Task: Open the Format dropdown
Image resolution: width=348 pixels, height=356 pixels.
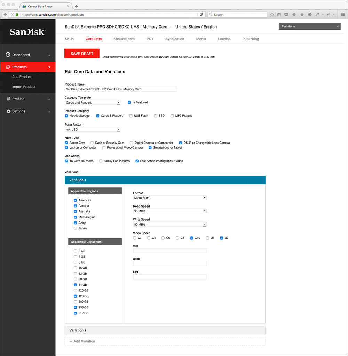Action: (169, 198)
